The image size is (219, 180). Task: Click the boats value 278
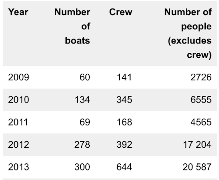click(82, 144)
